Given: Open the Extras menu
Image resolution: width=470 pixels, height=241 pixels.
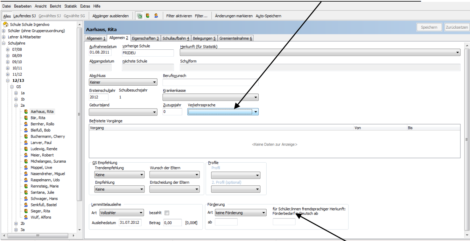Looking at the screenshot, I should click(x=86, y=6).
